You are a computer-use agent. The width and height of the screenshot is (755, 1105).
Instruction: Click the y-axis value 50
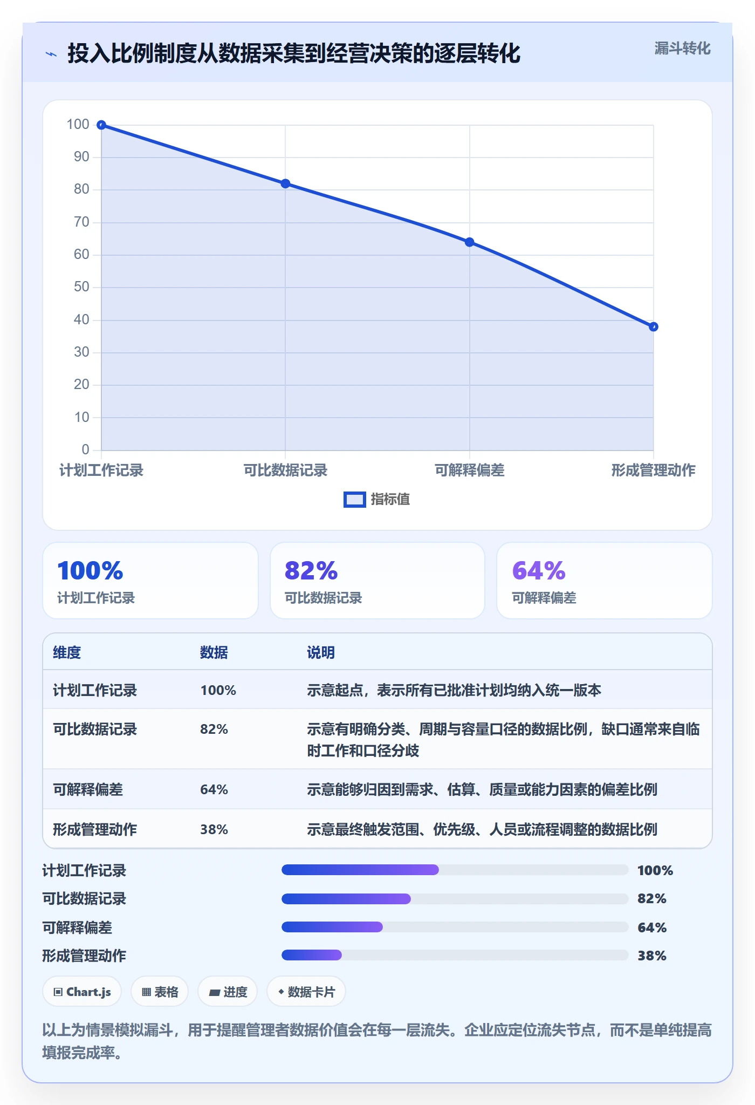(x=81, y=287)
